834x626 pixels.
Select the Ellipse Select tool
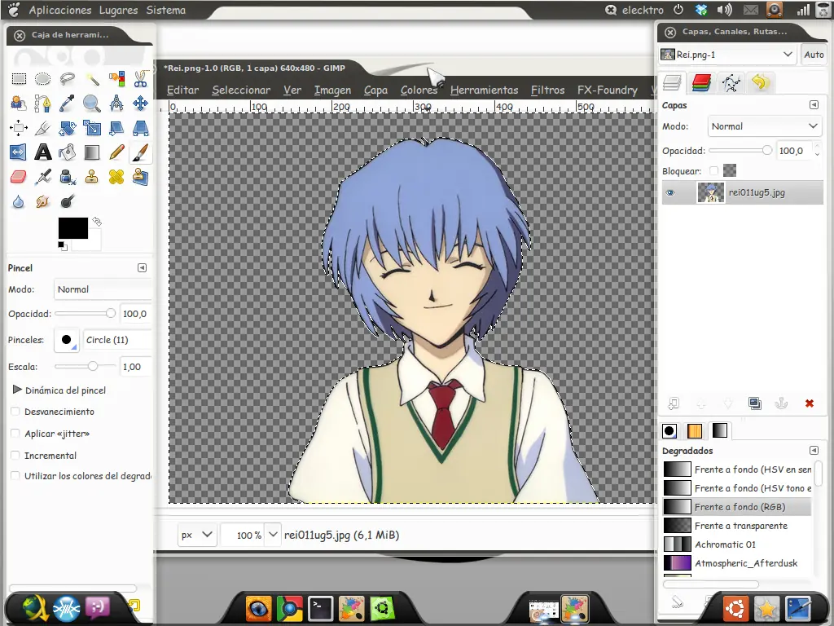pos(42,79)
